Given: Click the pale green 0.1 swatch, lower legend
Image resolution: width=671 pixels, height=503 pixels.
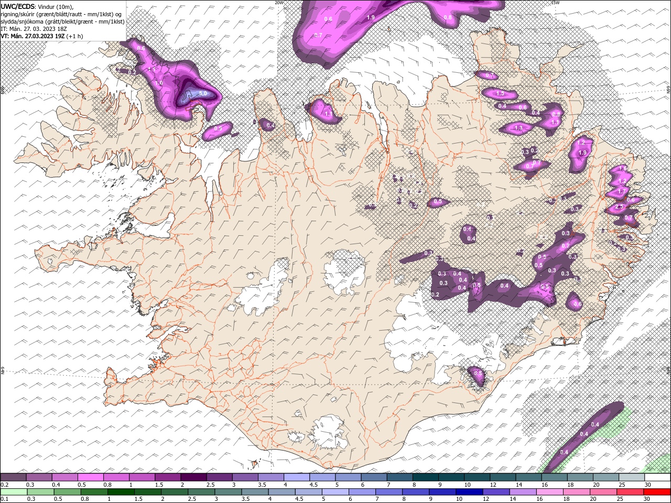Looking at the screenshot, I should pos(14,492).
